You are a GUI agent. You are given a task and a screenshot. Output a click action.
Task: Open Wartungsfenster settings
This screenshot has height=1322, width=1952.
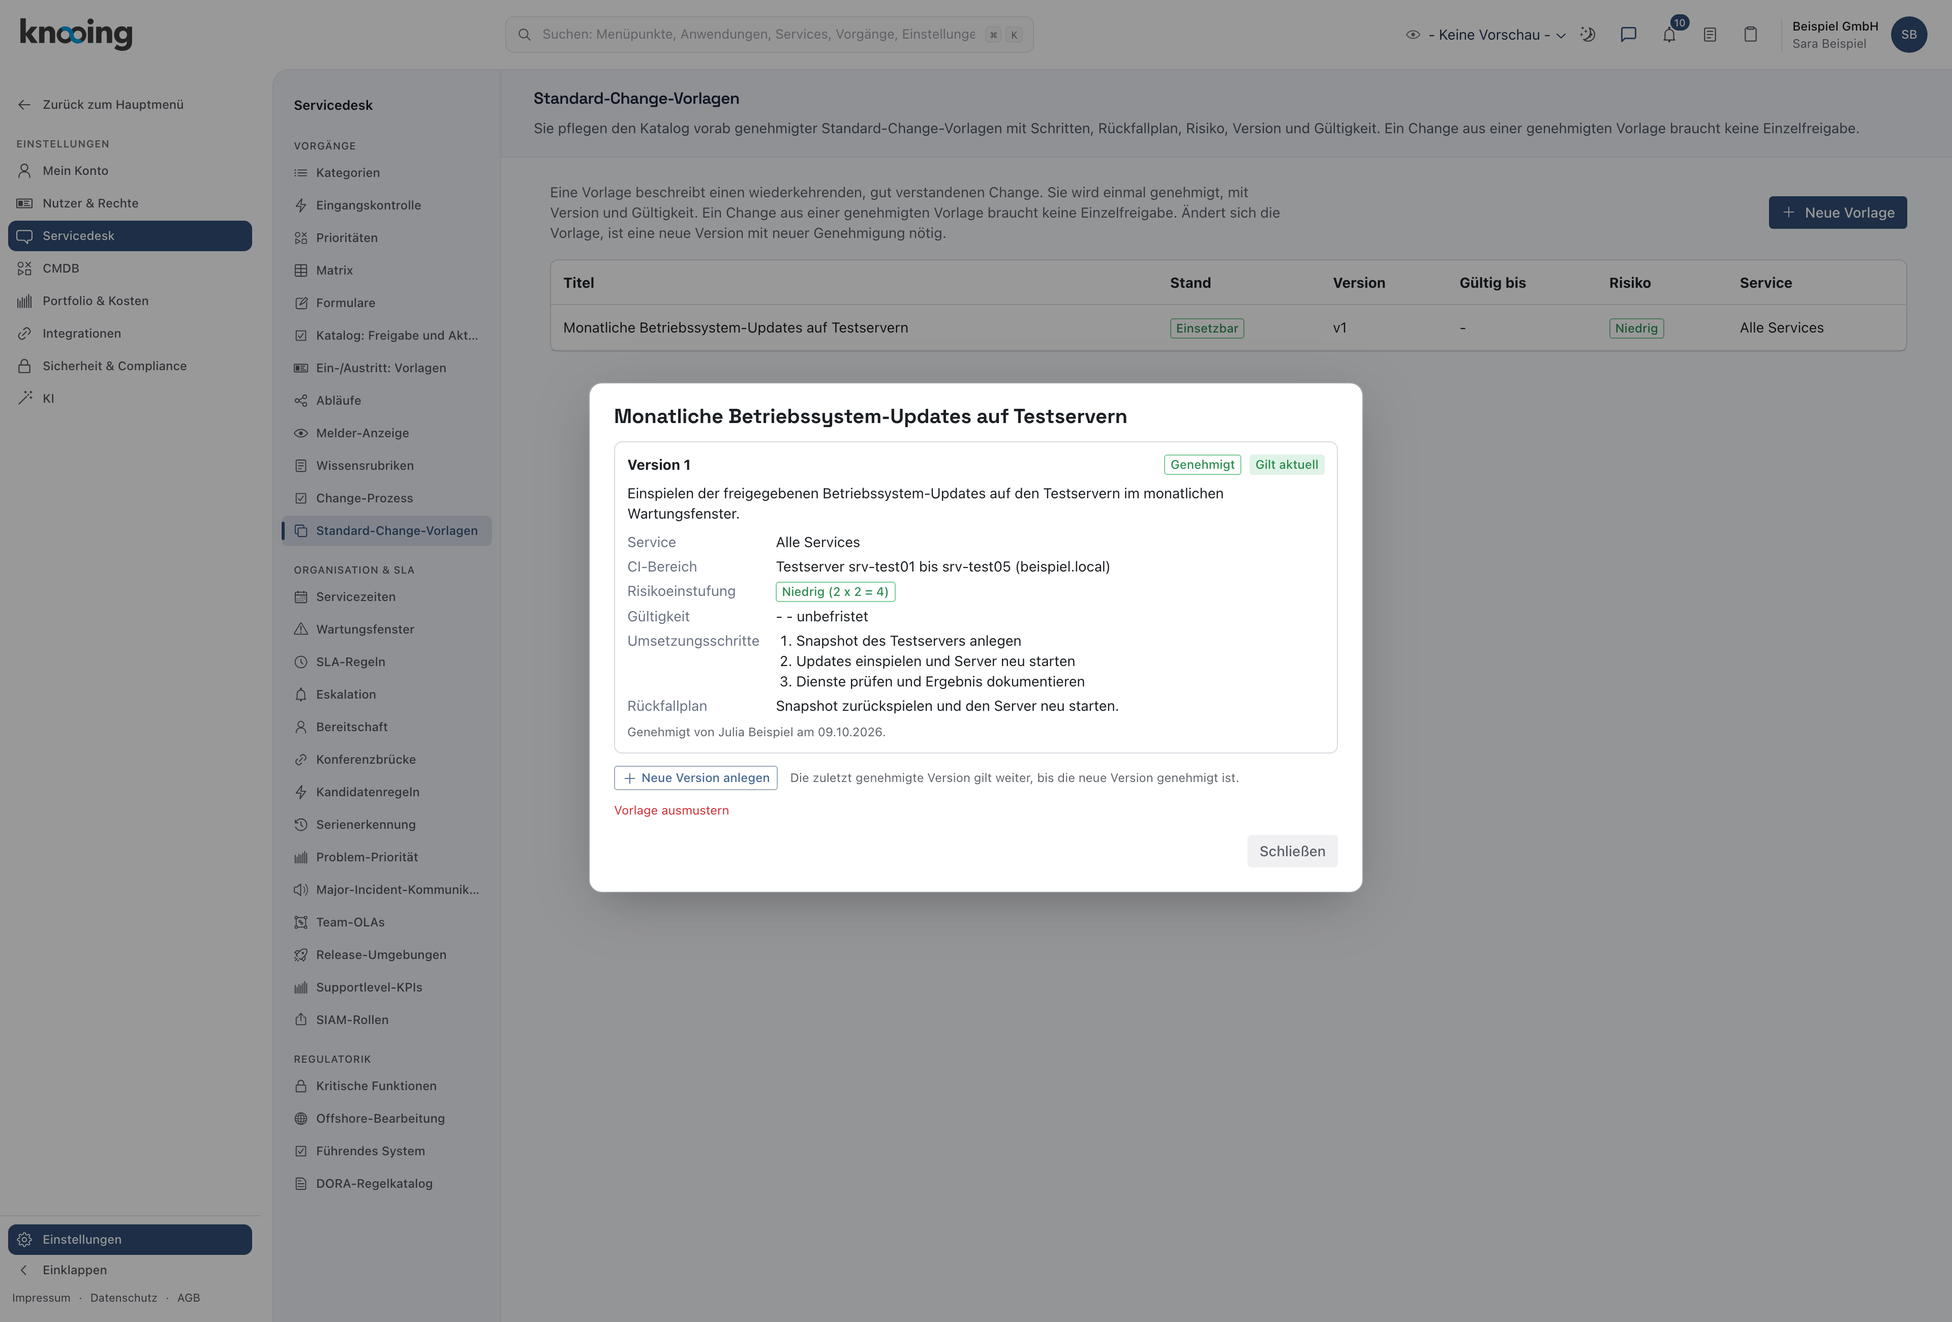pyautogui.click(x=386, y=629)
